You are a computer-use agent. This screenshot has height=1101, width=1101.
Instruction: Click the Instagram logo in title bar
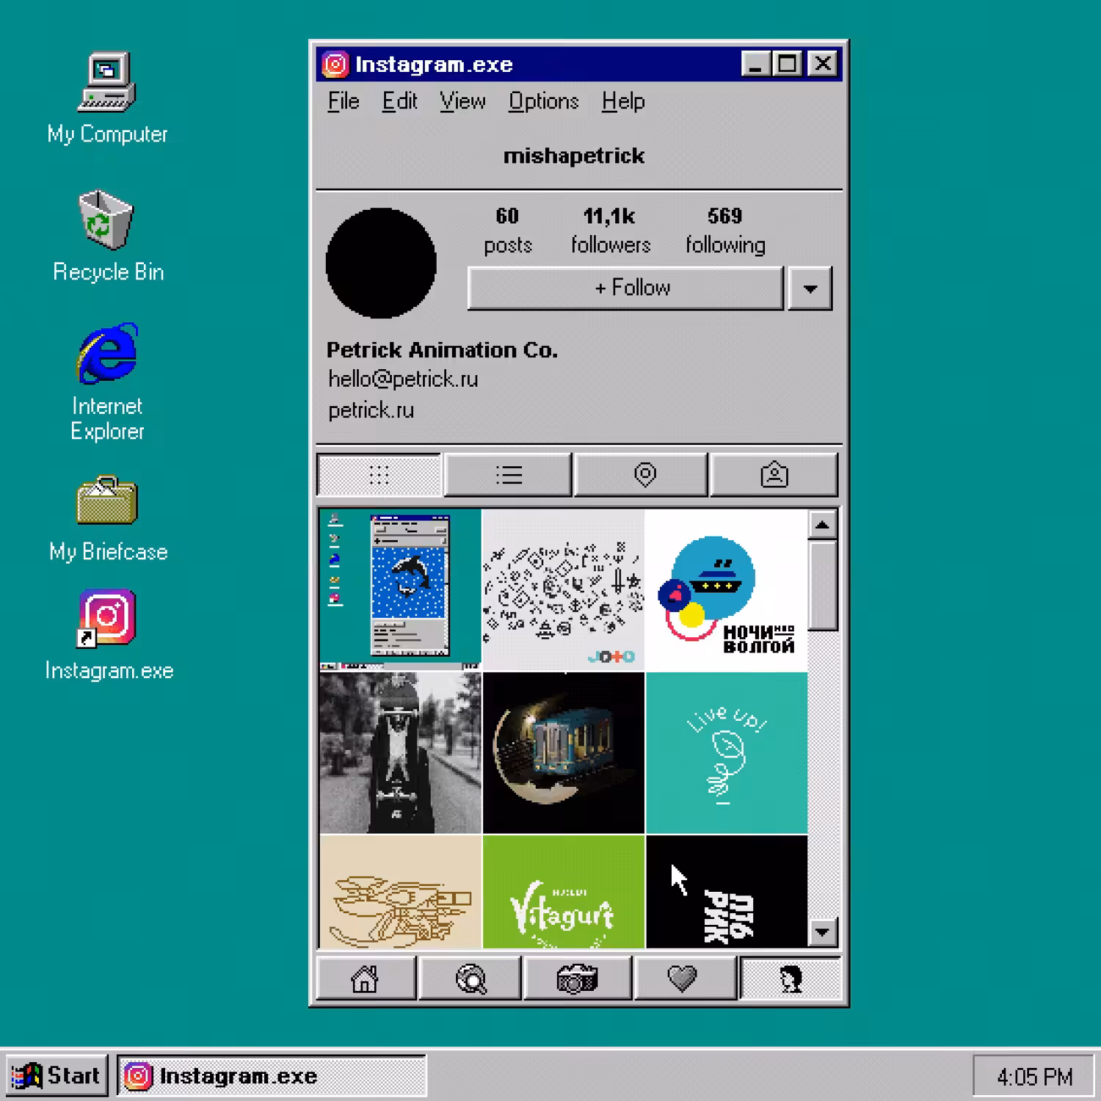(335, 65)
